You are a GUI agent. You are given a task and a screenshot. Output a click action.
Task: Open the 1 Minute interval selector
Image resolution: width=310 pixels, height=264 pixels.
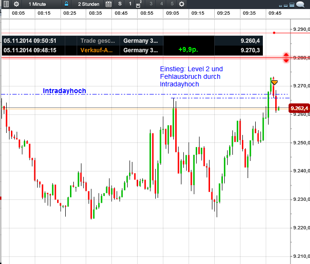37,4
